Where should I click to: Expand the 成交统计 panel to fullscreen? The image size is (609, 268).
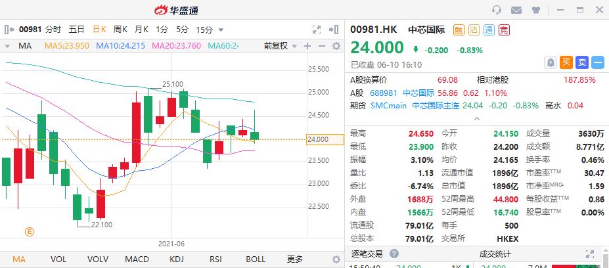coord(589,254)
